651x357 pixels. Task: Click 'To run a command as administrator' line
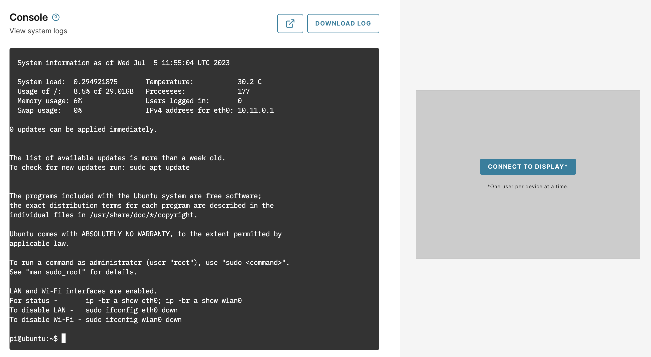point(149,263)
